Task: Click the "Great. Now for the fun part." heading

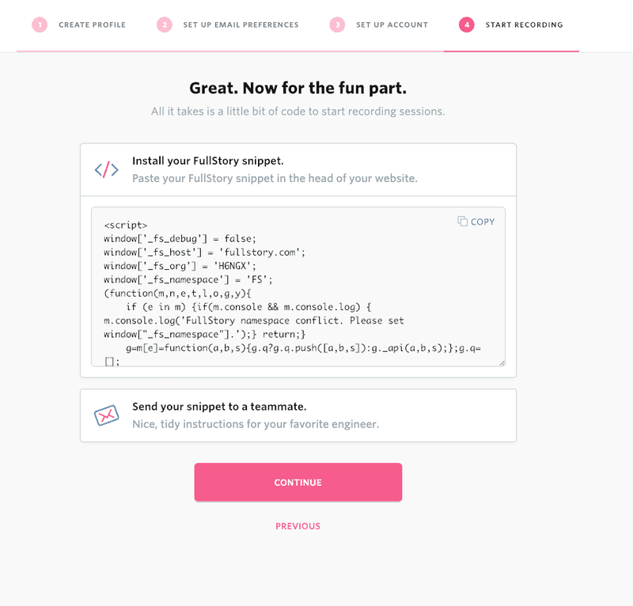Action: (298, 88)
